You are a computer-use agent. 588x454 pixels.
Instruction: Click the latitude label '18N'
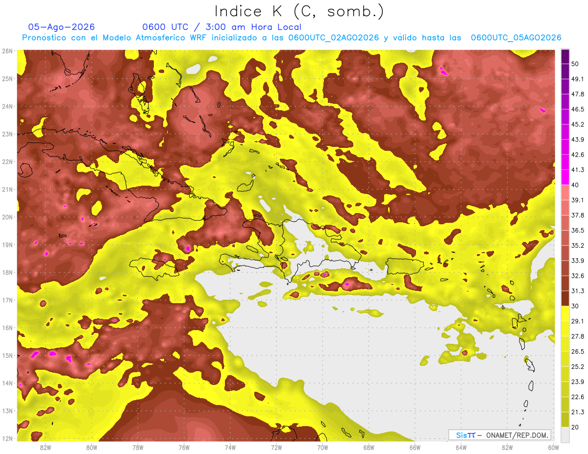click(7, 272)
